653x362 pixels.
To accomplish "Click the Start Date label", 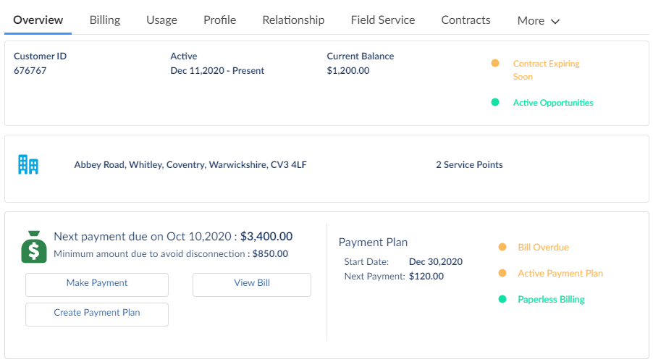I will [366, 261].
